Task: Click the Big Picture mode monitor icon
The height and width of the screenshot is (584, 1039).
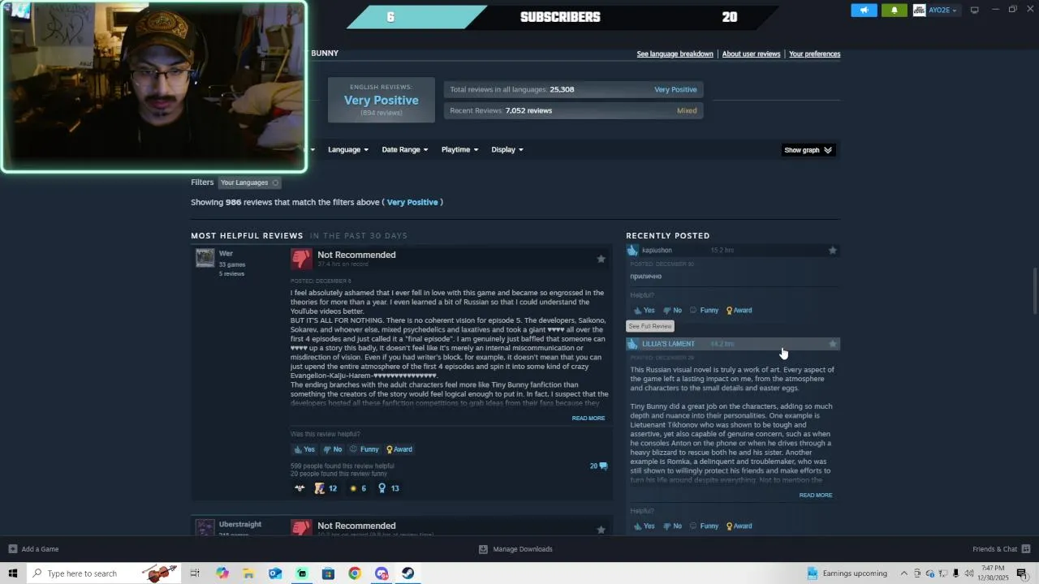Action: tap(974, 11)
